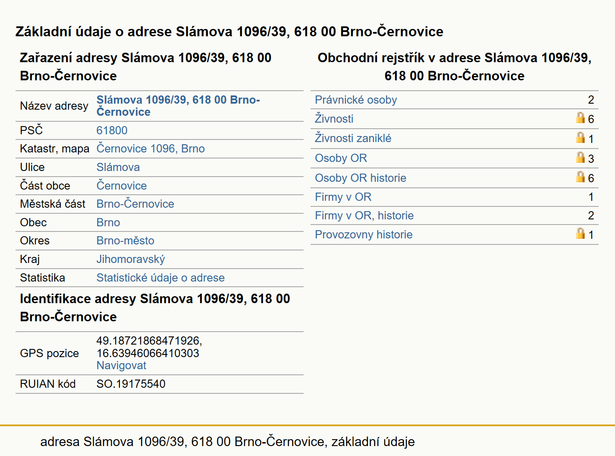Click the Navigovat link under GPS
Viewport: 615px width, 456px height.
[x=121, y=365]
